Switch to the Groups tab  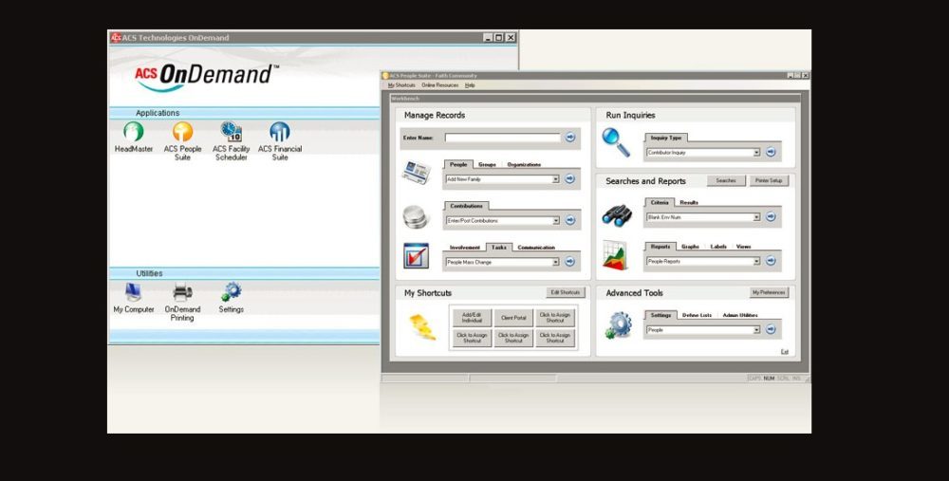click(487, 165)
